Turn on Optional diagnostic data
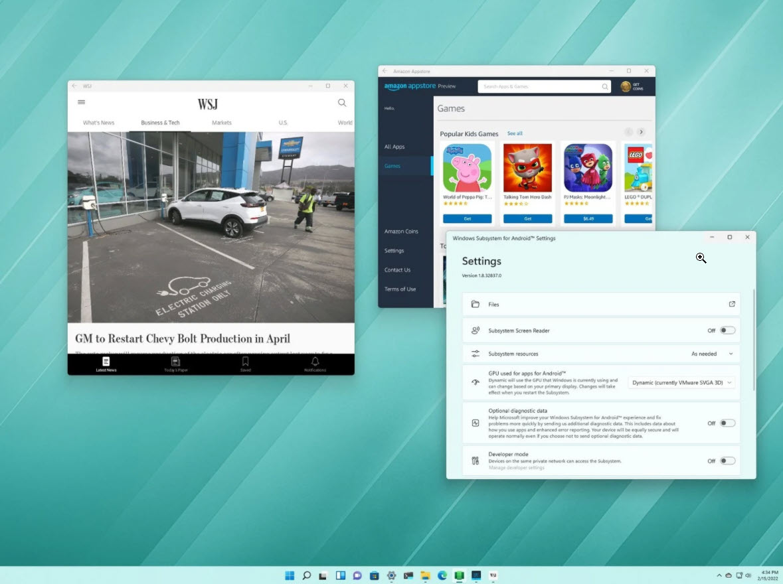Screen dimensions: 783x584 click(727, 423)
